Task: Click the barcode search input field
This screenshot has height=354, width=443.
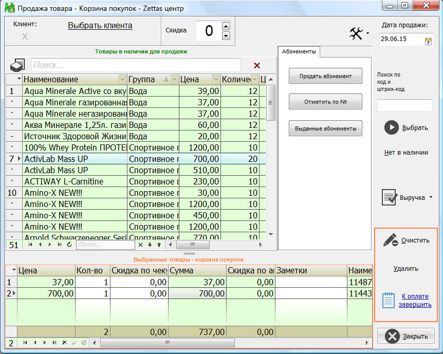Action: click(404, 105)
